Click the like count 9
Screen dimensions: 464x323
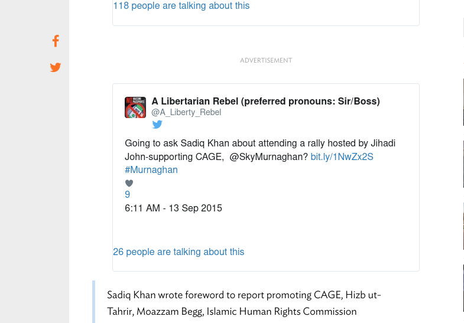click(128, 195)
